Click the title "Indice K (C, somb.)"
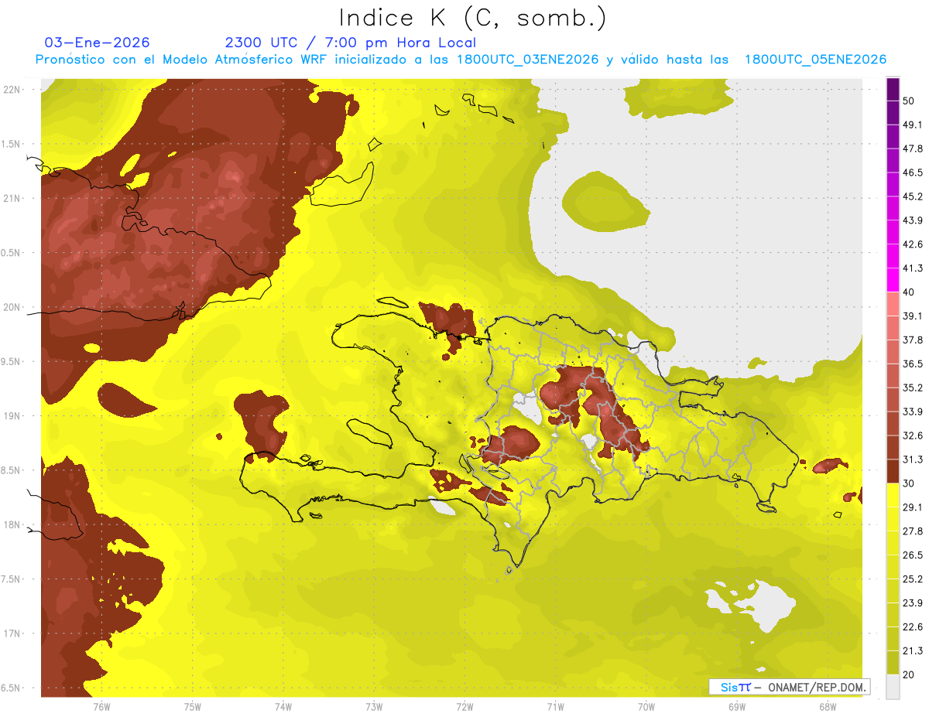 473,19
